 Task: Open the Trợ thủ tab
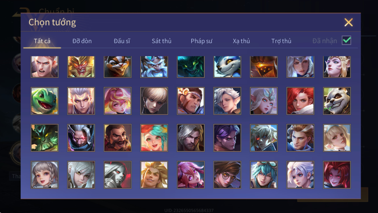point(281,41)
